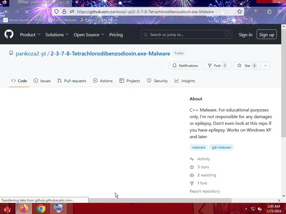Image resolution: width=286 pixels, height=214 pixels.
Task: Fork the repository with the Fork button
Action: pyautogui.click(x=217, y=65)
